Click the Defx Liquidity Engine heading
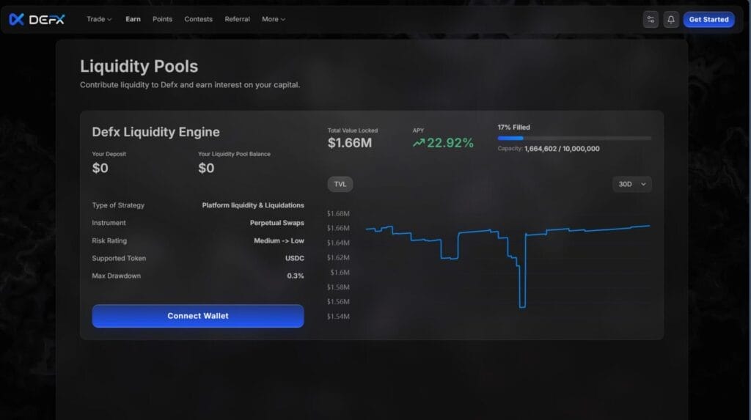The height and width of the screenshot is (420, 751). [x=155, y=132]
